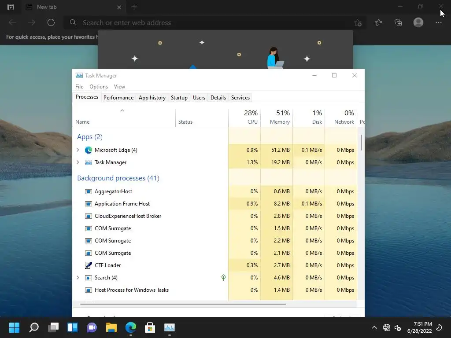Open the Options menu in Task Manager
This screenshot has width=451, height=338.
[x=99, y=87]
